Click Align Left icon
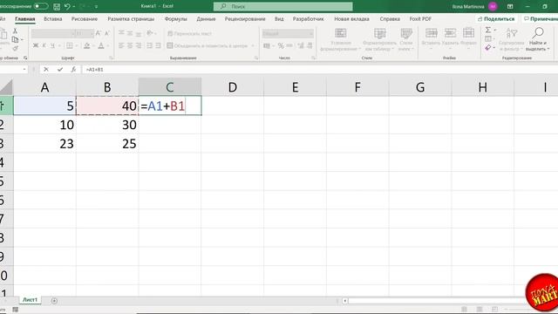The width and height of the screenshot is (558, 314). coord(121,45)
